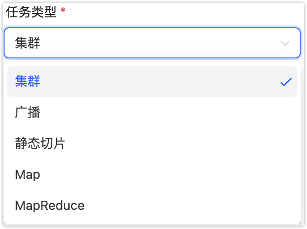Close the dropdown using the down arrow
This screenshot has height=229, width=307.
click(x=285, y=43)
